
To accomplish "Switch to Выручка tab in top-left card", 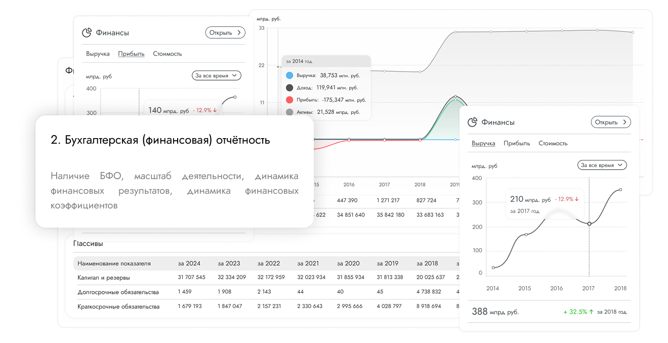I will [98, 54].
